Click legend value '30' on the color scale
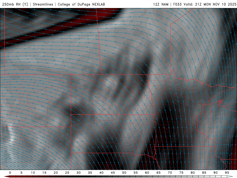The width and height of the screenshot is (237, 178). pyautogui.click(x=79, y=173)
